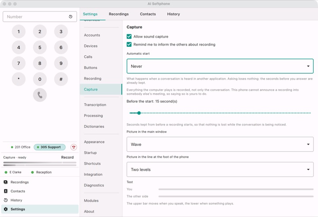This screenshot has height=217, width=318.
Task: Open Integration settings section
Action: click(x=101, y=175)
